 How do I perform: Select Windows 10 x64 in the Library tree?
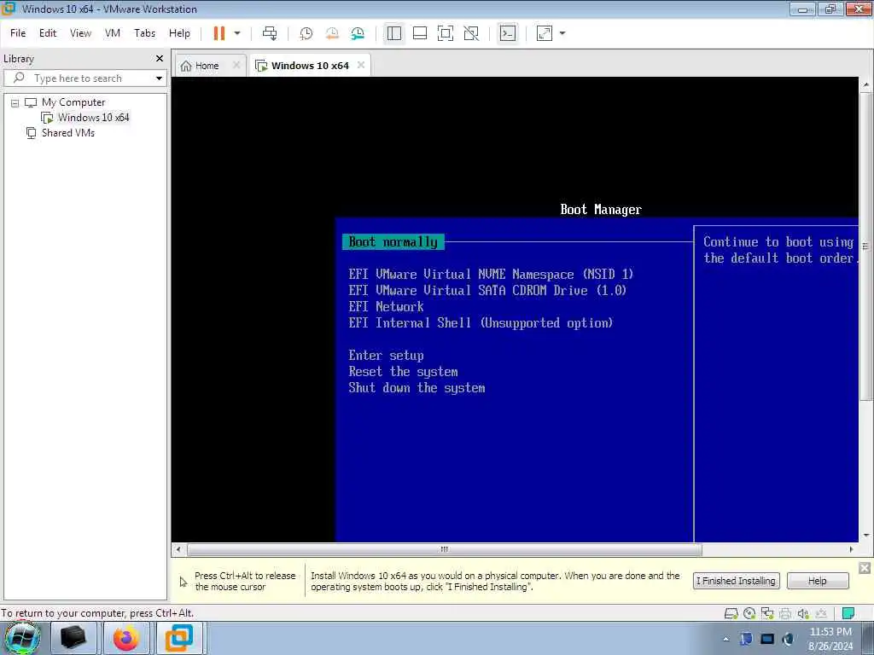(93, 118)
